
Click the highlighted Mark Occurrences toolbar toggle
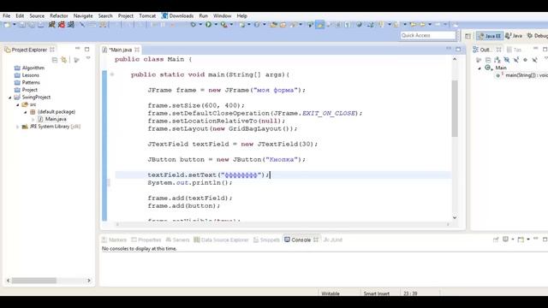[319, 25]
